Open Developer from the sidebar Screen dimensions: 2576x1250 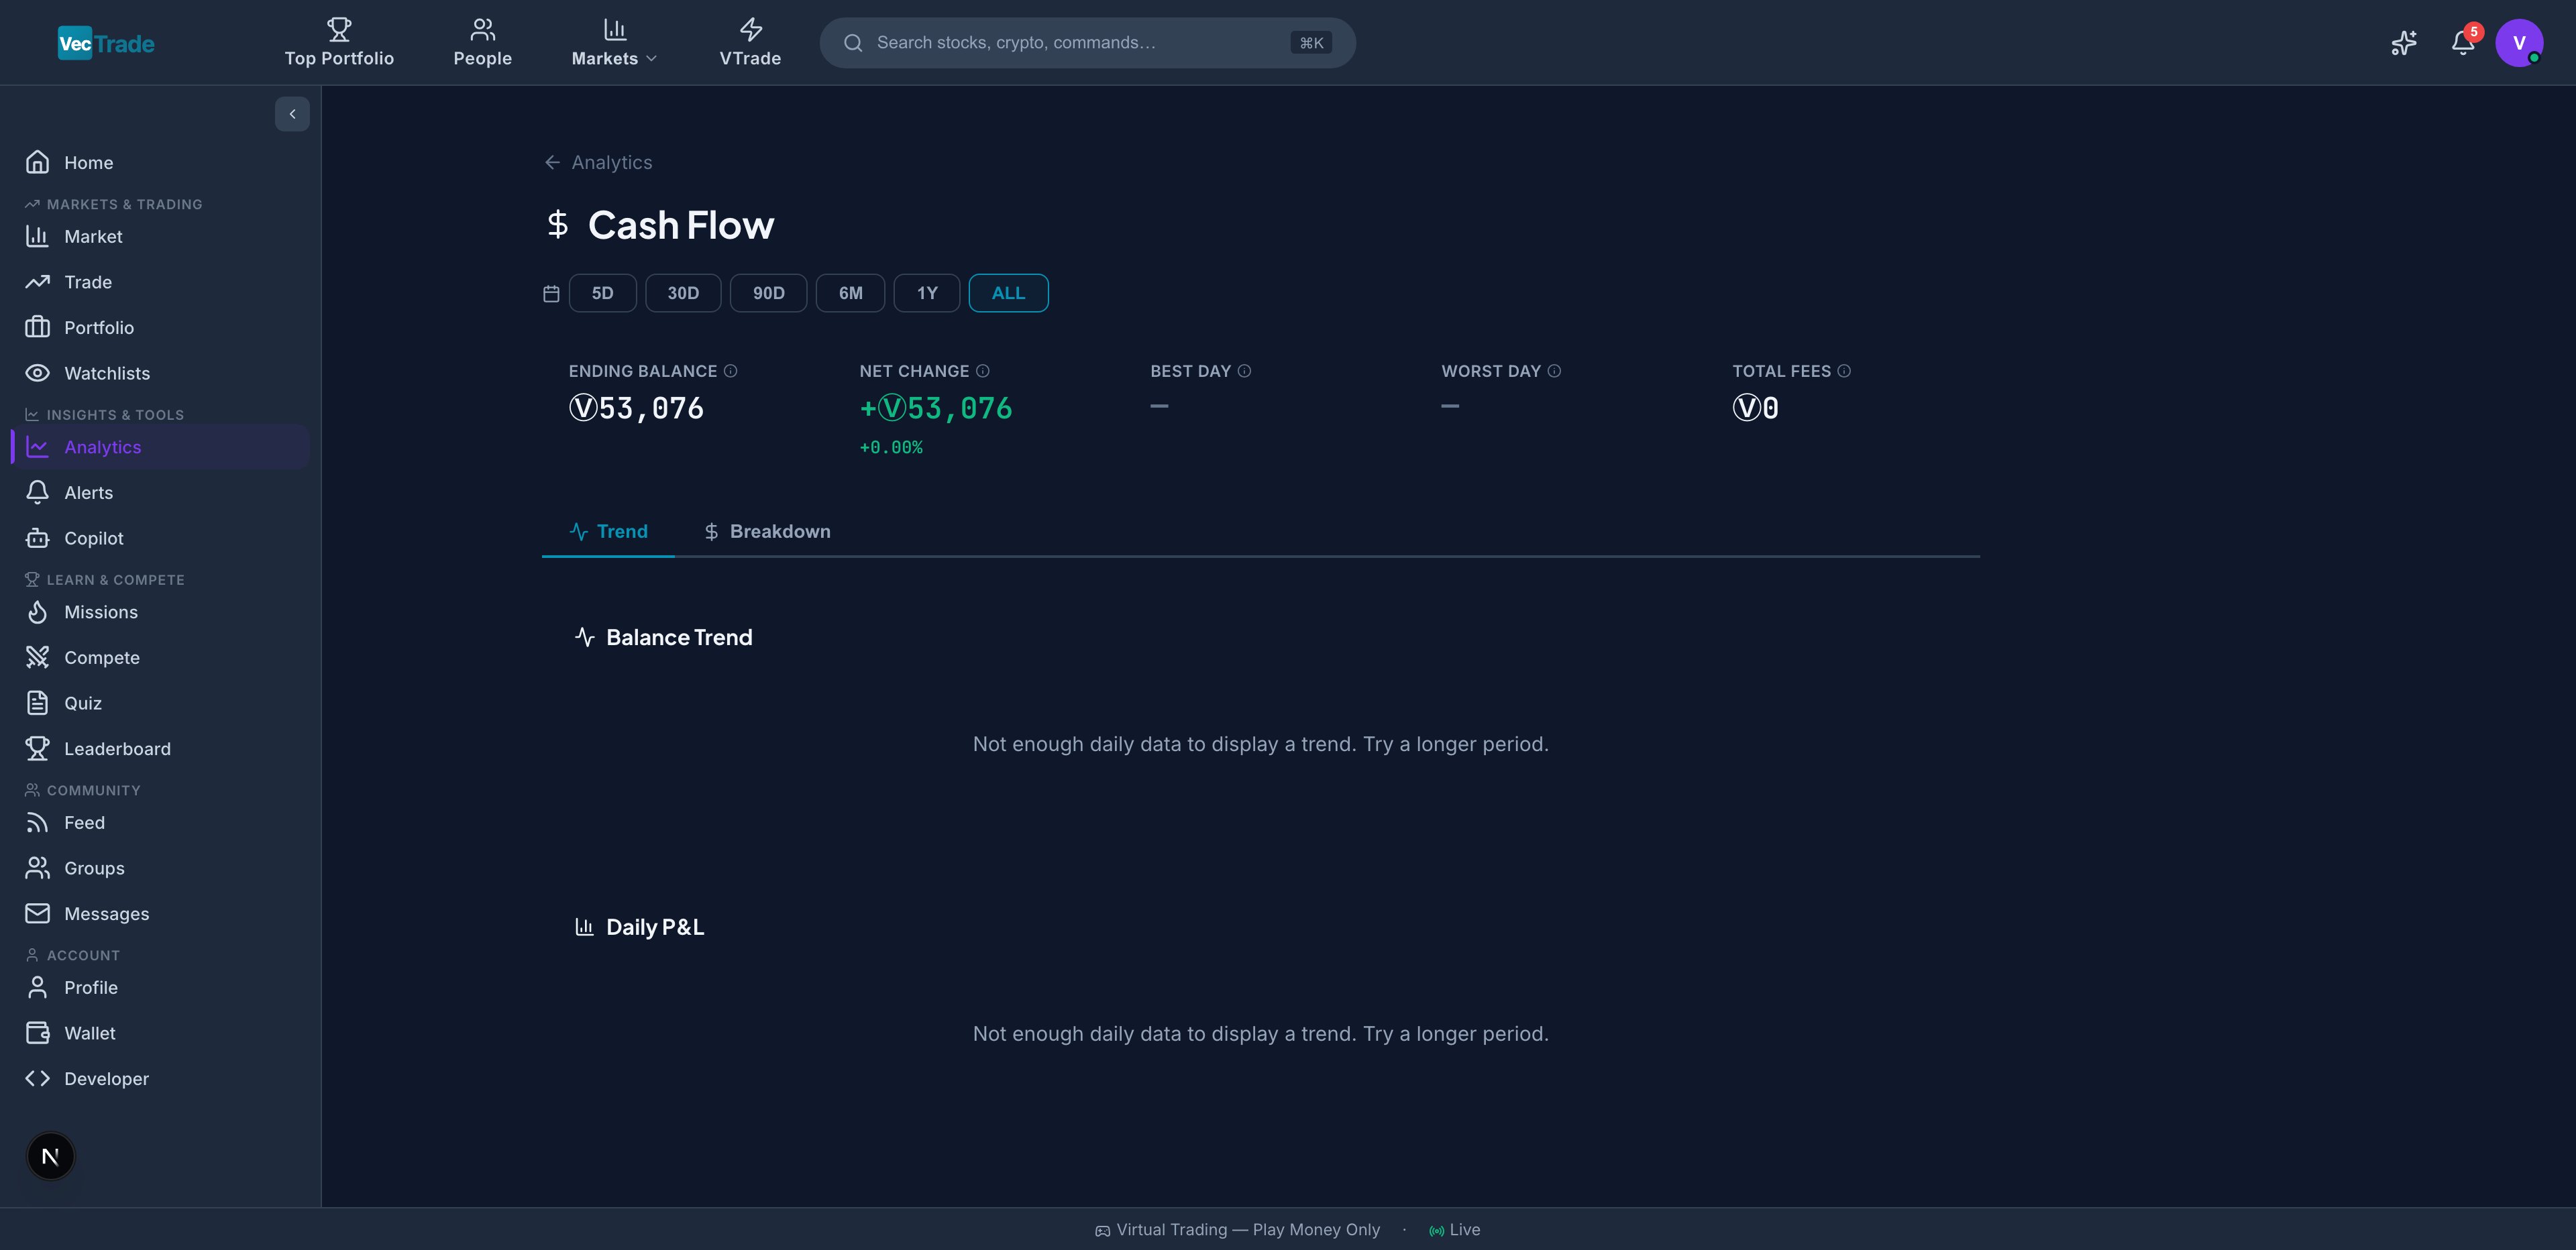(160, 1078)
